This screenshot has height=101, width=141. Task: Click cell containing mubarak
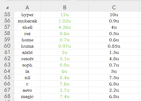tap(27, 21)
